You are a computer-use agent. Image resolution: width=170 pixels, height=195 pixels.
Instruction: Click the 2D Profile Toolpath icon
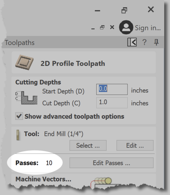click(24, 62)
